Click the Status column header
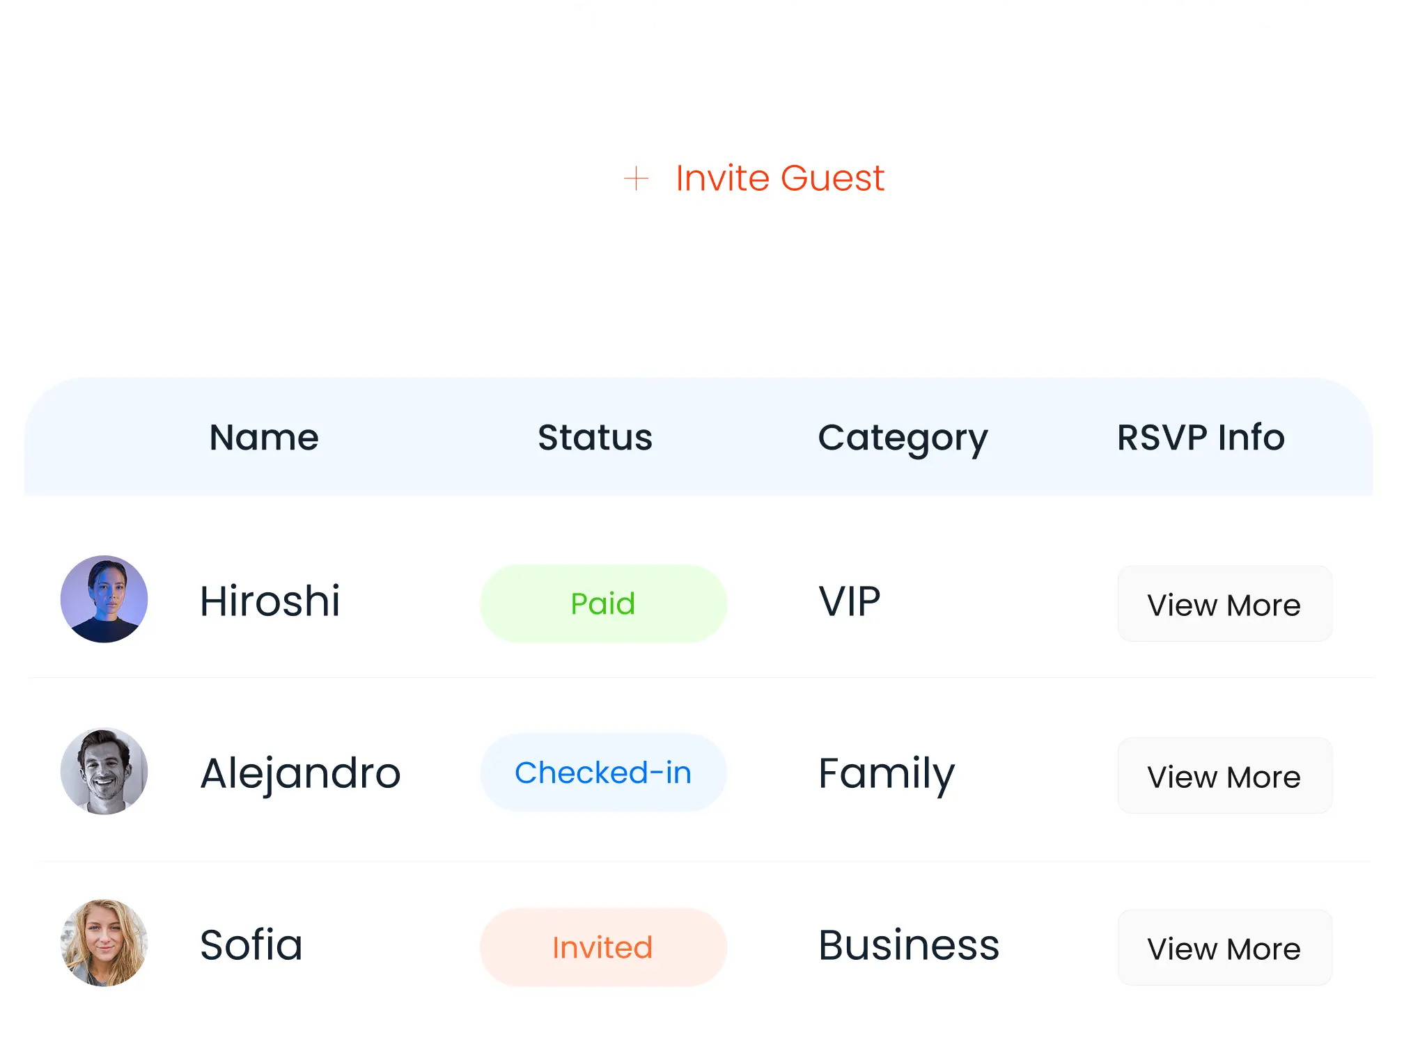 coord(595,438)
